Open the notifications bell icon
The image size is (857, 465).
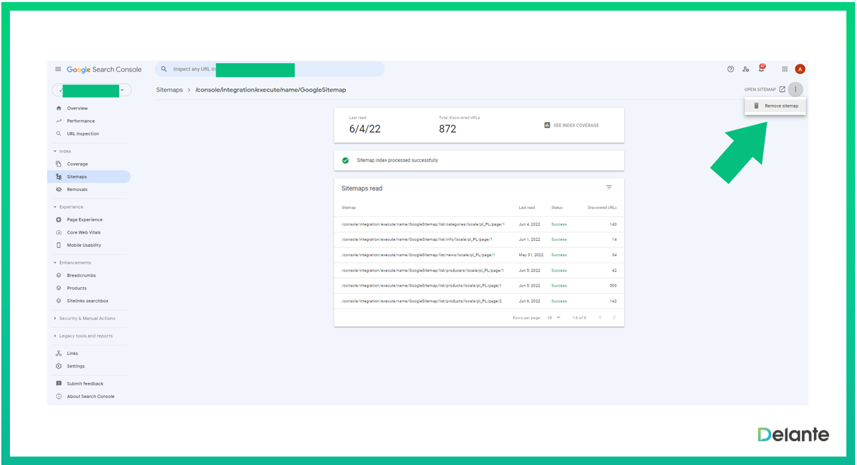[x=761, y=69]
